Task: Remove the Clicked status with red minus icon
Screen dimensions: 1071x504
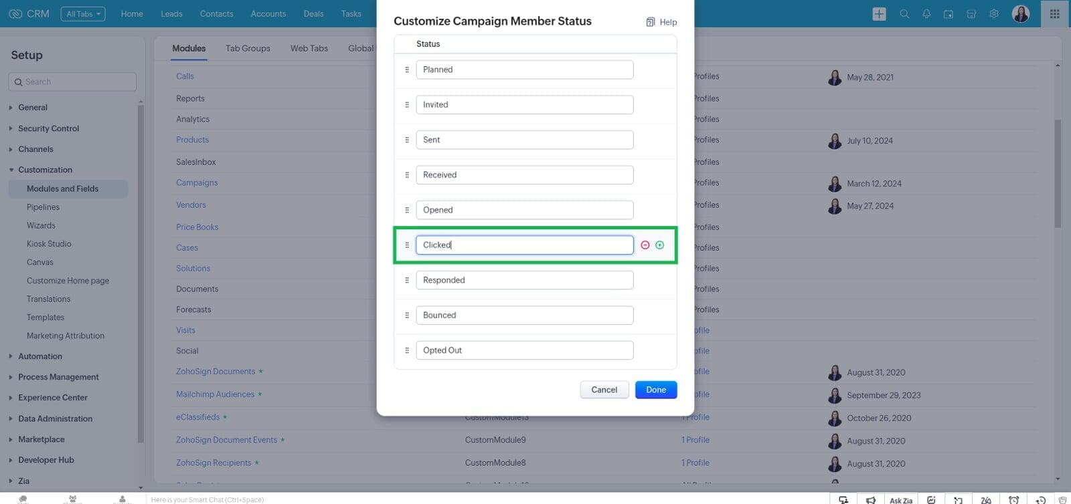Action: click(645, 245)
